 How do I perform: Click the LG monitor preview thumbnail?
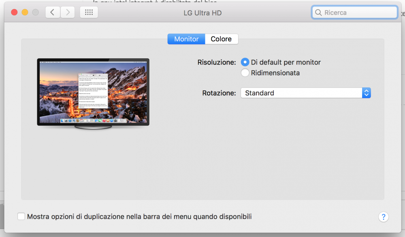point(93,94)
